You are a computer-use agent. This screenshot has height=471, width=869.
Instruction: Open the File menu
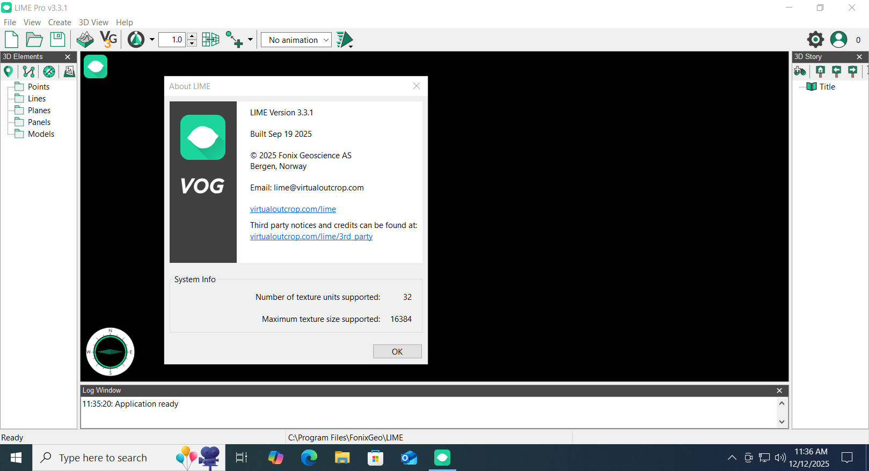point(10,23)
